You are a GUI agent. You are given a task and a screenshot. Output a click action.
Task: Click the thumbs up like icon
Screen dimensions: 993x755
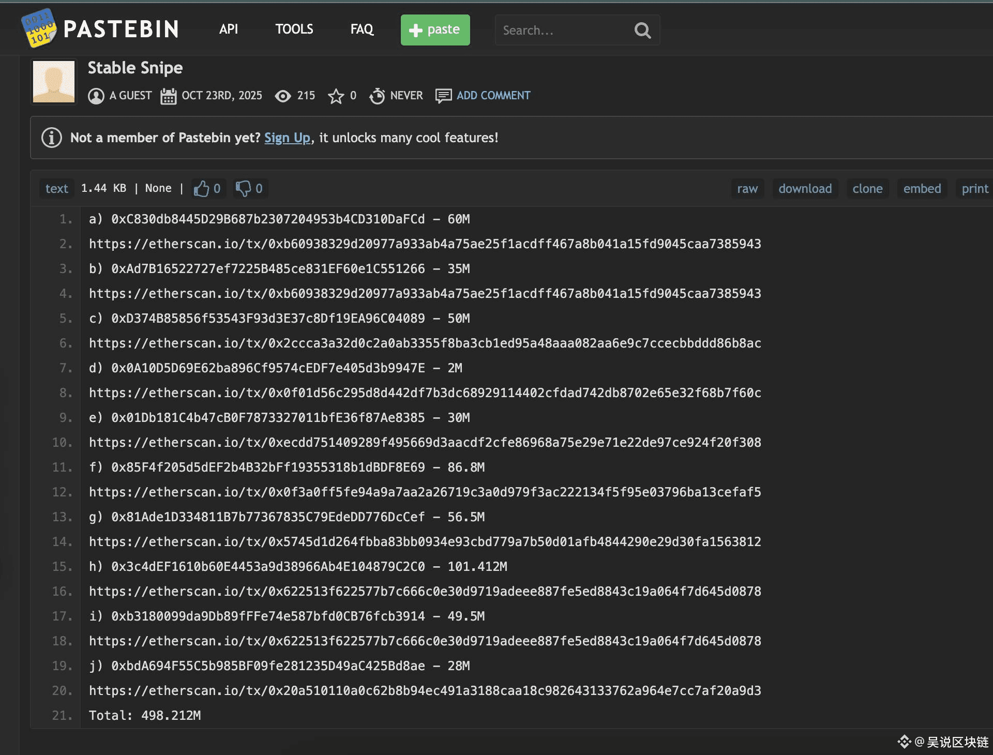[x=201, y=189]
